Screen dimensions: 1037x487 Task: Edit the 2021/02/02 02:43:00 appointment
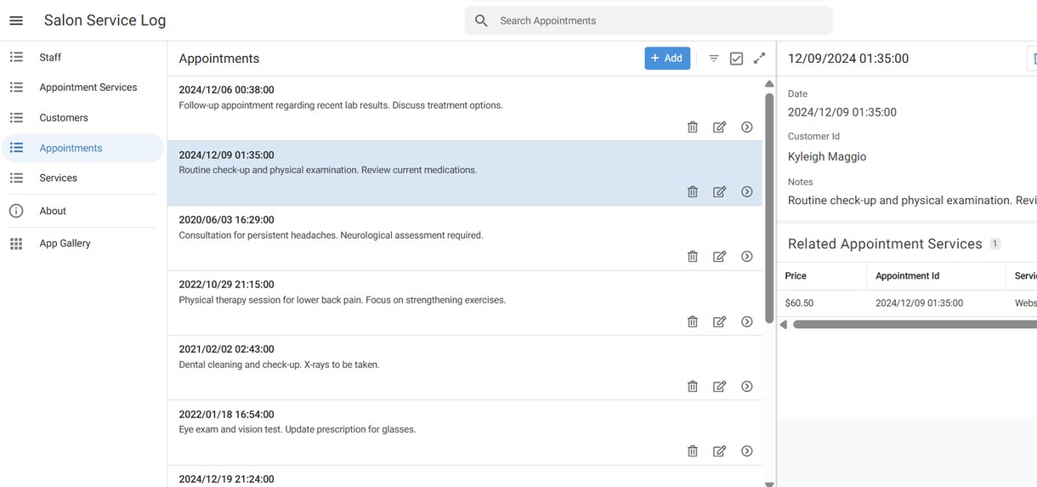720,386
